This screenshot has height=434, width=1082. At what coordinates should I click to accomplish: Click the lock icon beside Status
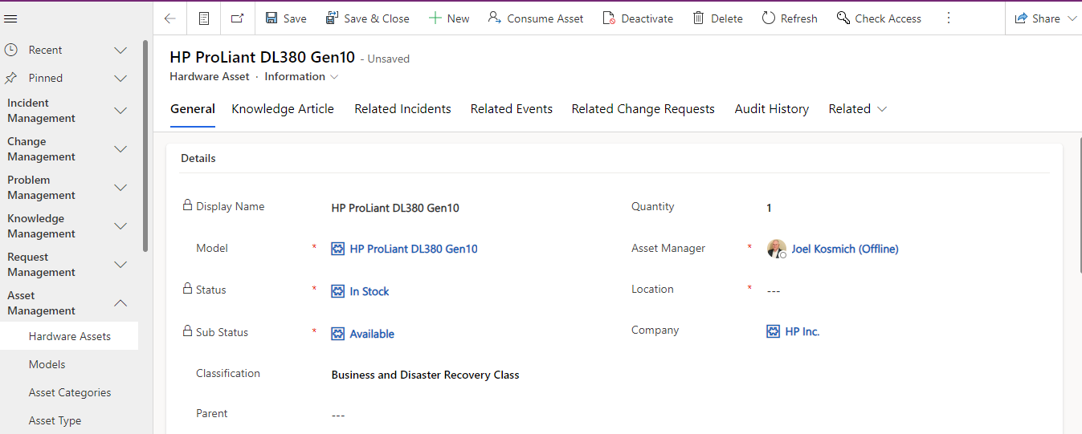(x=187, y=289)
